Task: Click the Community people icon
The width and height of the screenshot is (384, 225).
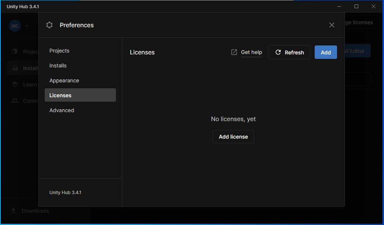Action: pyautogui.click(x=15, y=101)
